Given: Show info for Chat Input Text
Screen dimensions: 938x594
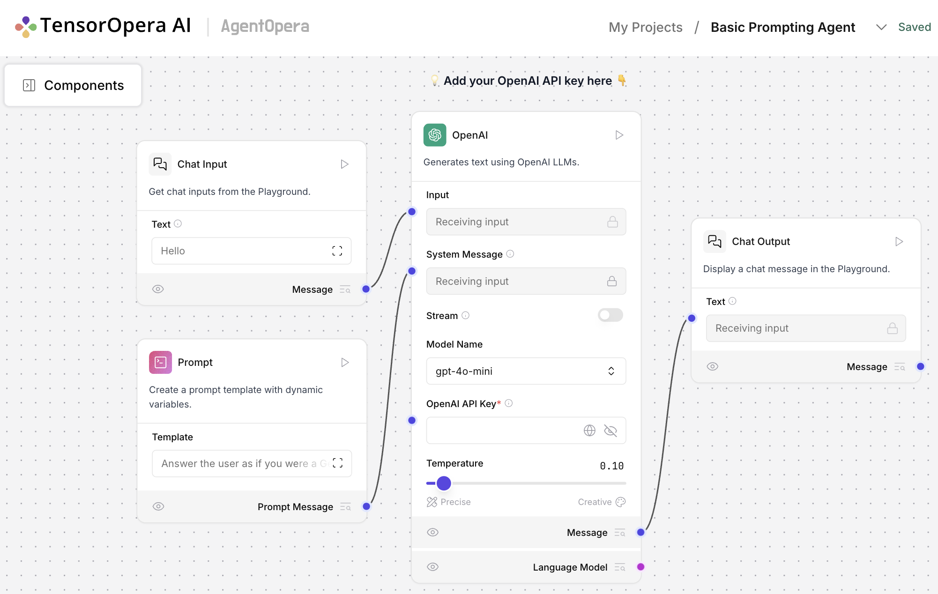Looking at the screenshot, I should tap(178, 224).
